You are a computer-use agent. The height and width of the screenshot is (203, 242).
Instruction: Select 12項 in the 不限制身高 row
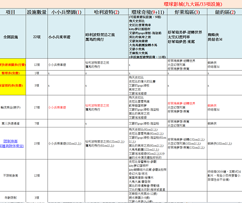click(37, 175)
